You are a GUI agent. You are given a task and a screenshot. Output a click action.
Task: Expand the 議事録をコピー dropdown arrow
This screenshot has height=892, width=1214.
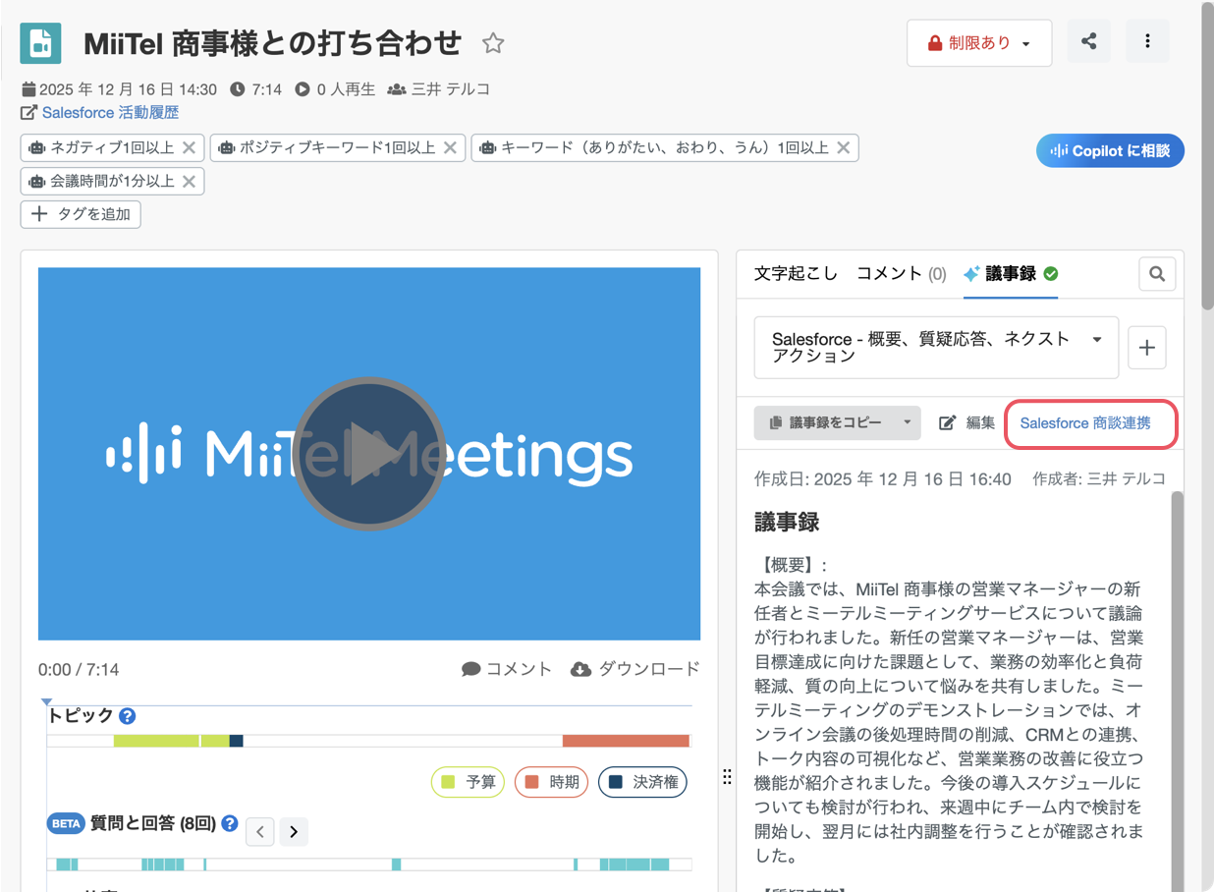coord(908,422)
